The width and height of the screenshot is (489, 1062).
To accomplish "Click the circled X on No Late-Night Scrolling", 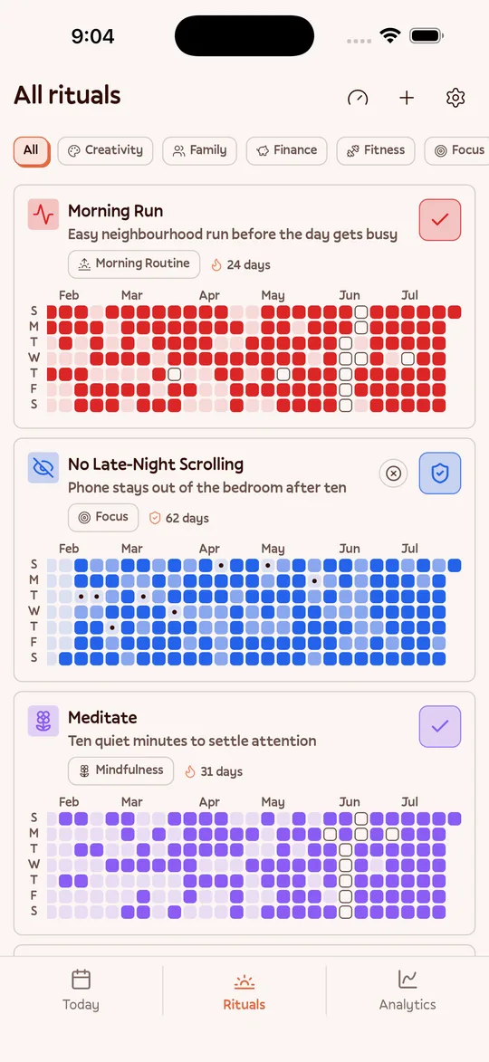I will click(x=393, y=474).
